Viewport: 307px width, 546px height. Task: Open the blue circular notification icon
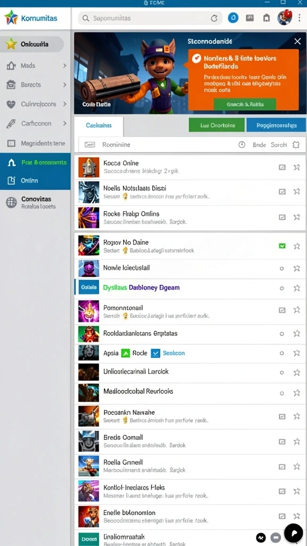233,18
